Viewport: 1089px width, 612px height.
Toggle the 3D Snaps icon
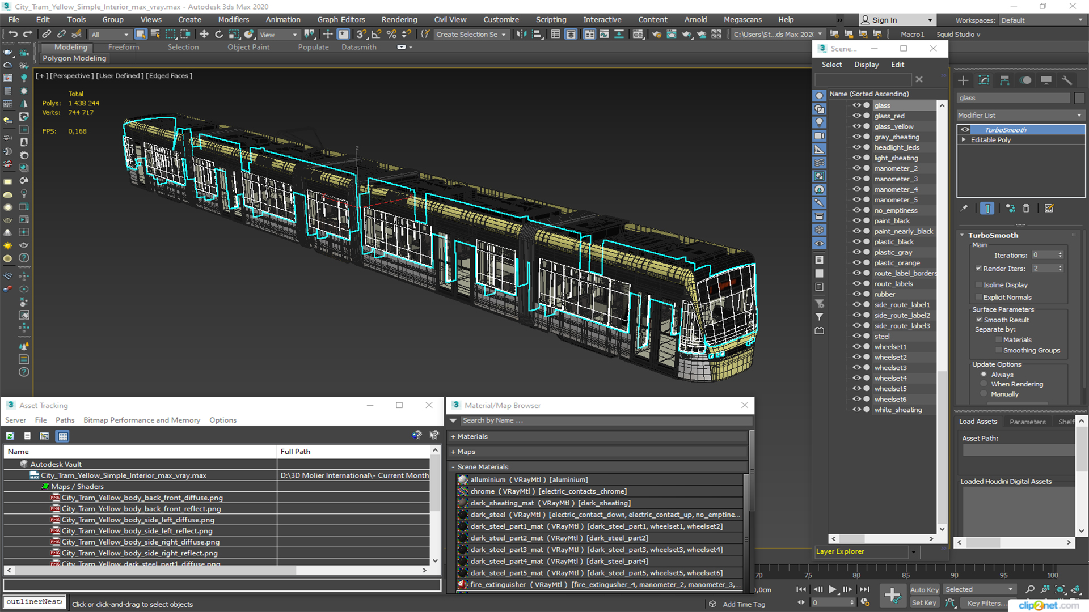[361, 35]
